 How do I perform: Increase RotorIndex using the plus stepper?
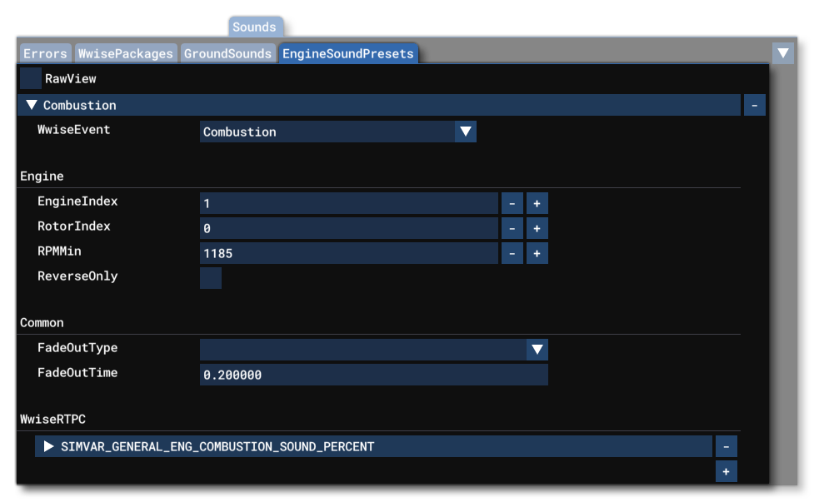[536, 227]
